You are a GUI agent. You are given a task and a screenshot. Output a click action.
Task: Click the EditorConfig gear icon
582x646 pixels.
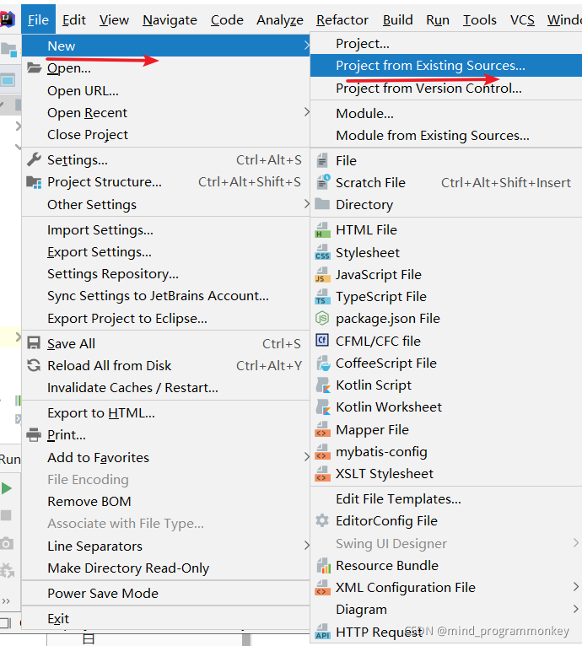[322, 520]
